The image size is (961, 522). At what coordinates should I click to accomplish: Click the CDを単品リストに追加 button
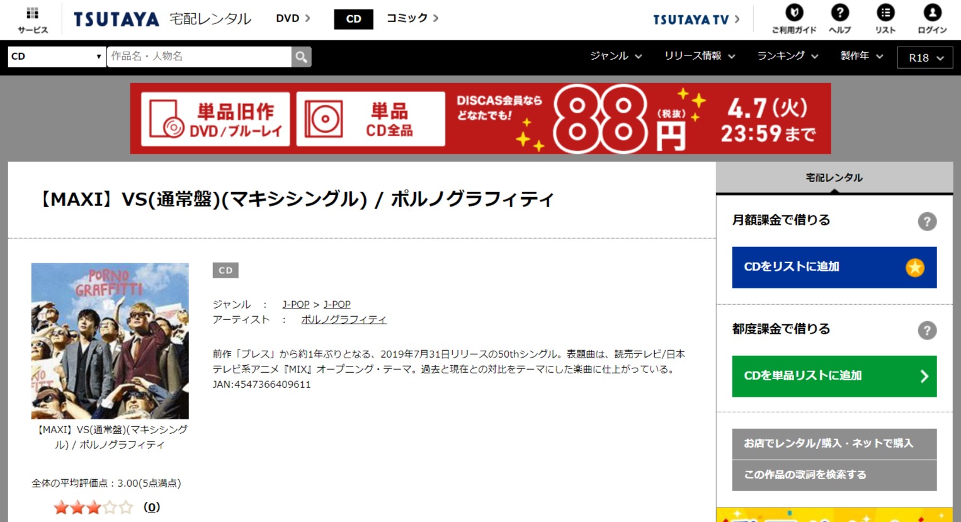[x=834, y=377]
